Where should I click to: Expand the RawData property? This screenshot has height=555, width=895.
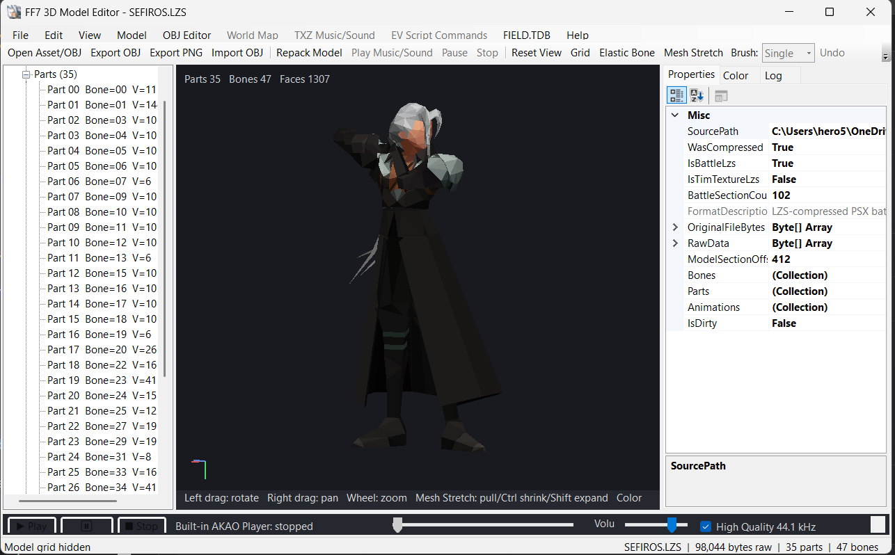pos(674,243)
